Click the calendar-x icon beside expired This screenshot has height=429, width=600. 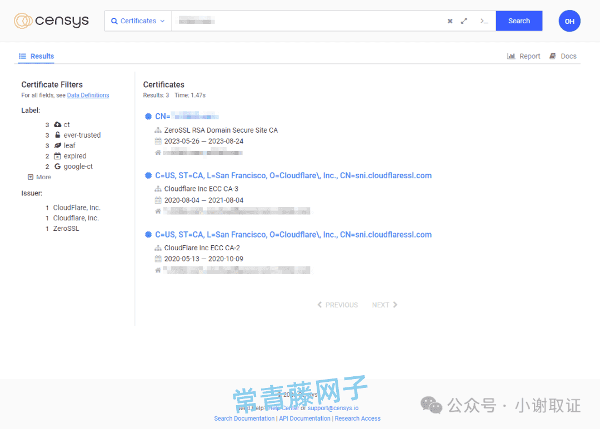pos(57,155)
